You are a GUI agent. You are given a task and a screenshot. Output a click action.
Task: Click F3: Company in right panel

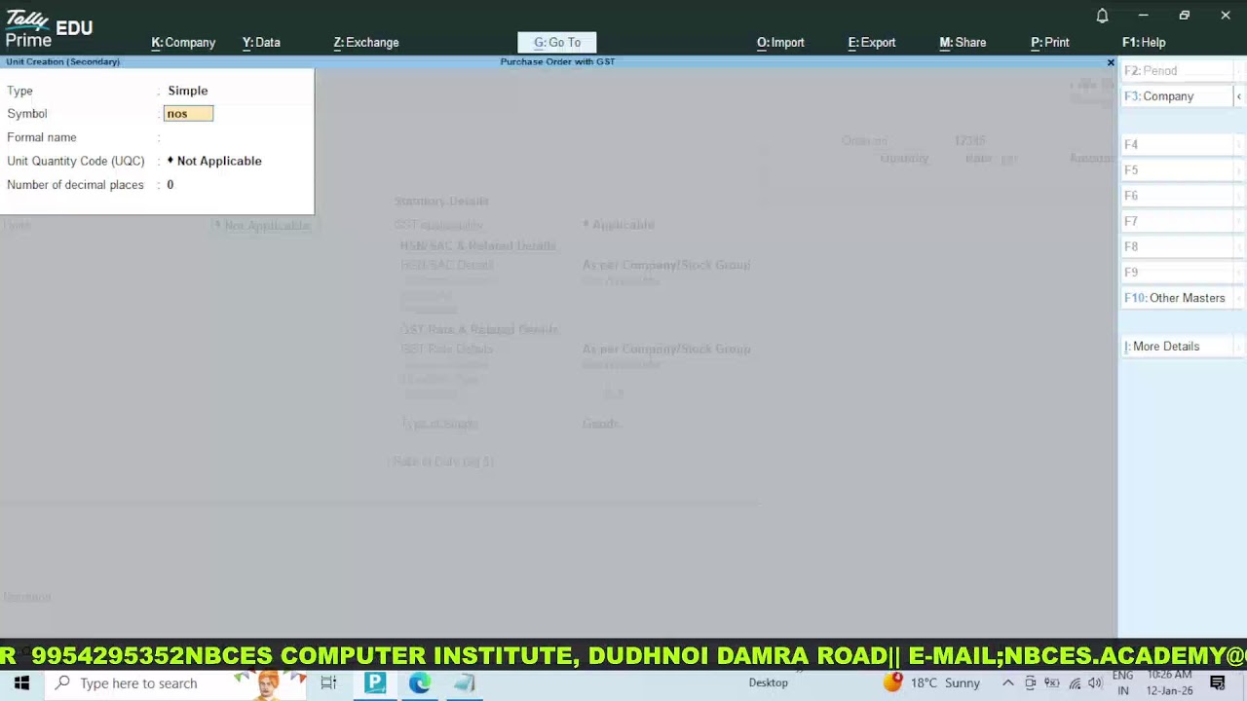click(1178, 96)
